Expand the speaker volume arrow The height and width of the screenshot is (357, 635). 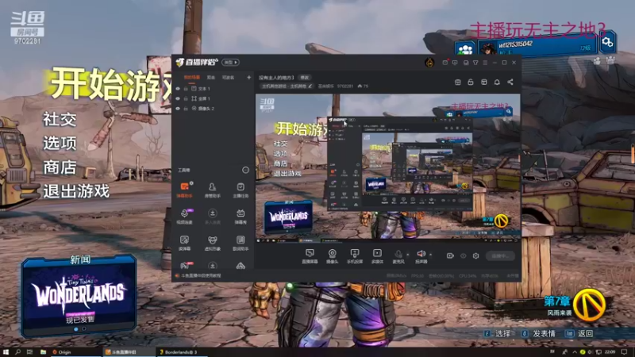430,255
